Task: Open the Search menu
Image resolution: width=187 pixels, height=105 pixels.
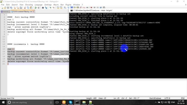Action: (x=15, y=5)
